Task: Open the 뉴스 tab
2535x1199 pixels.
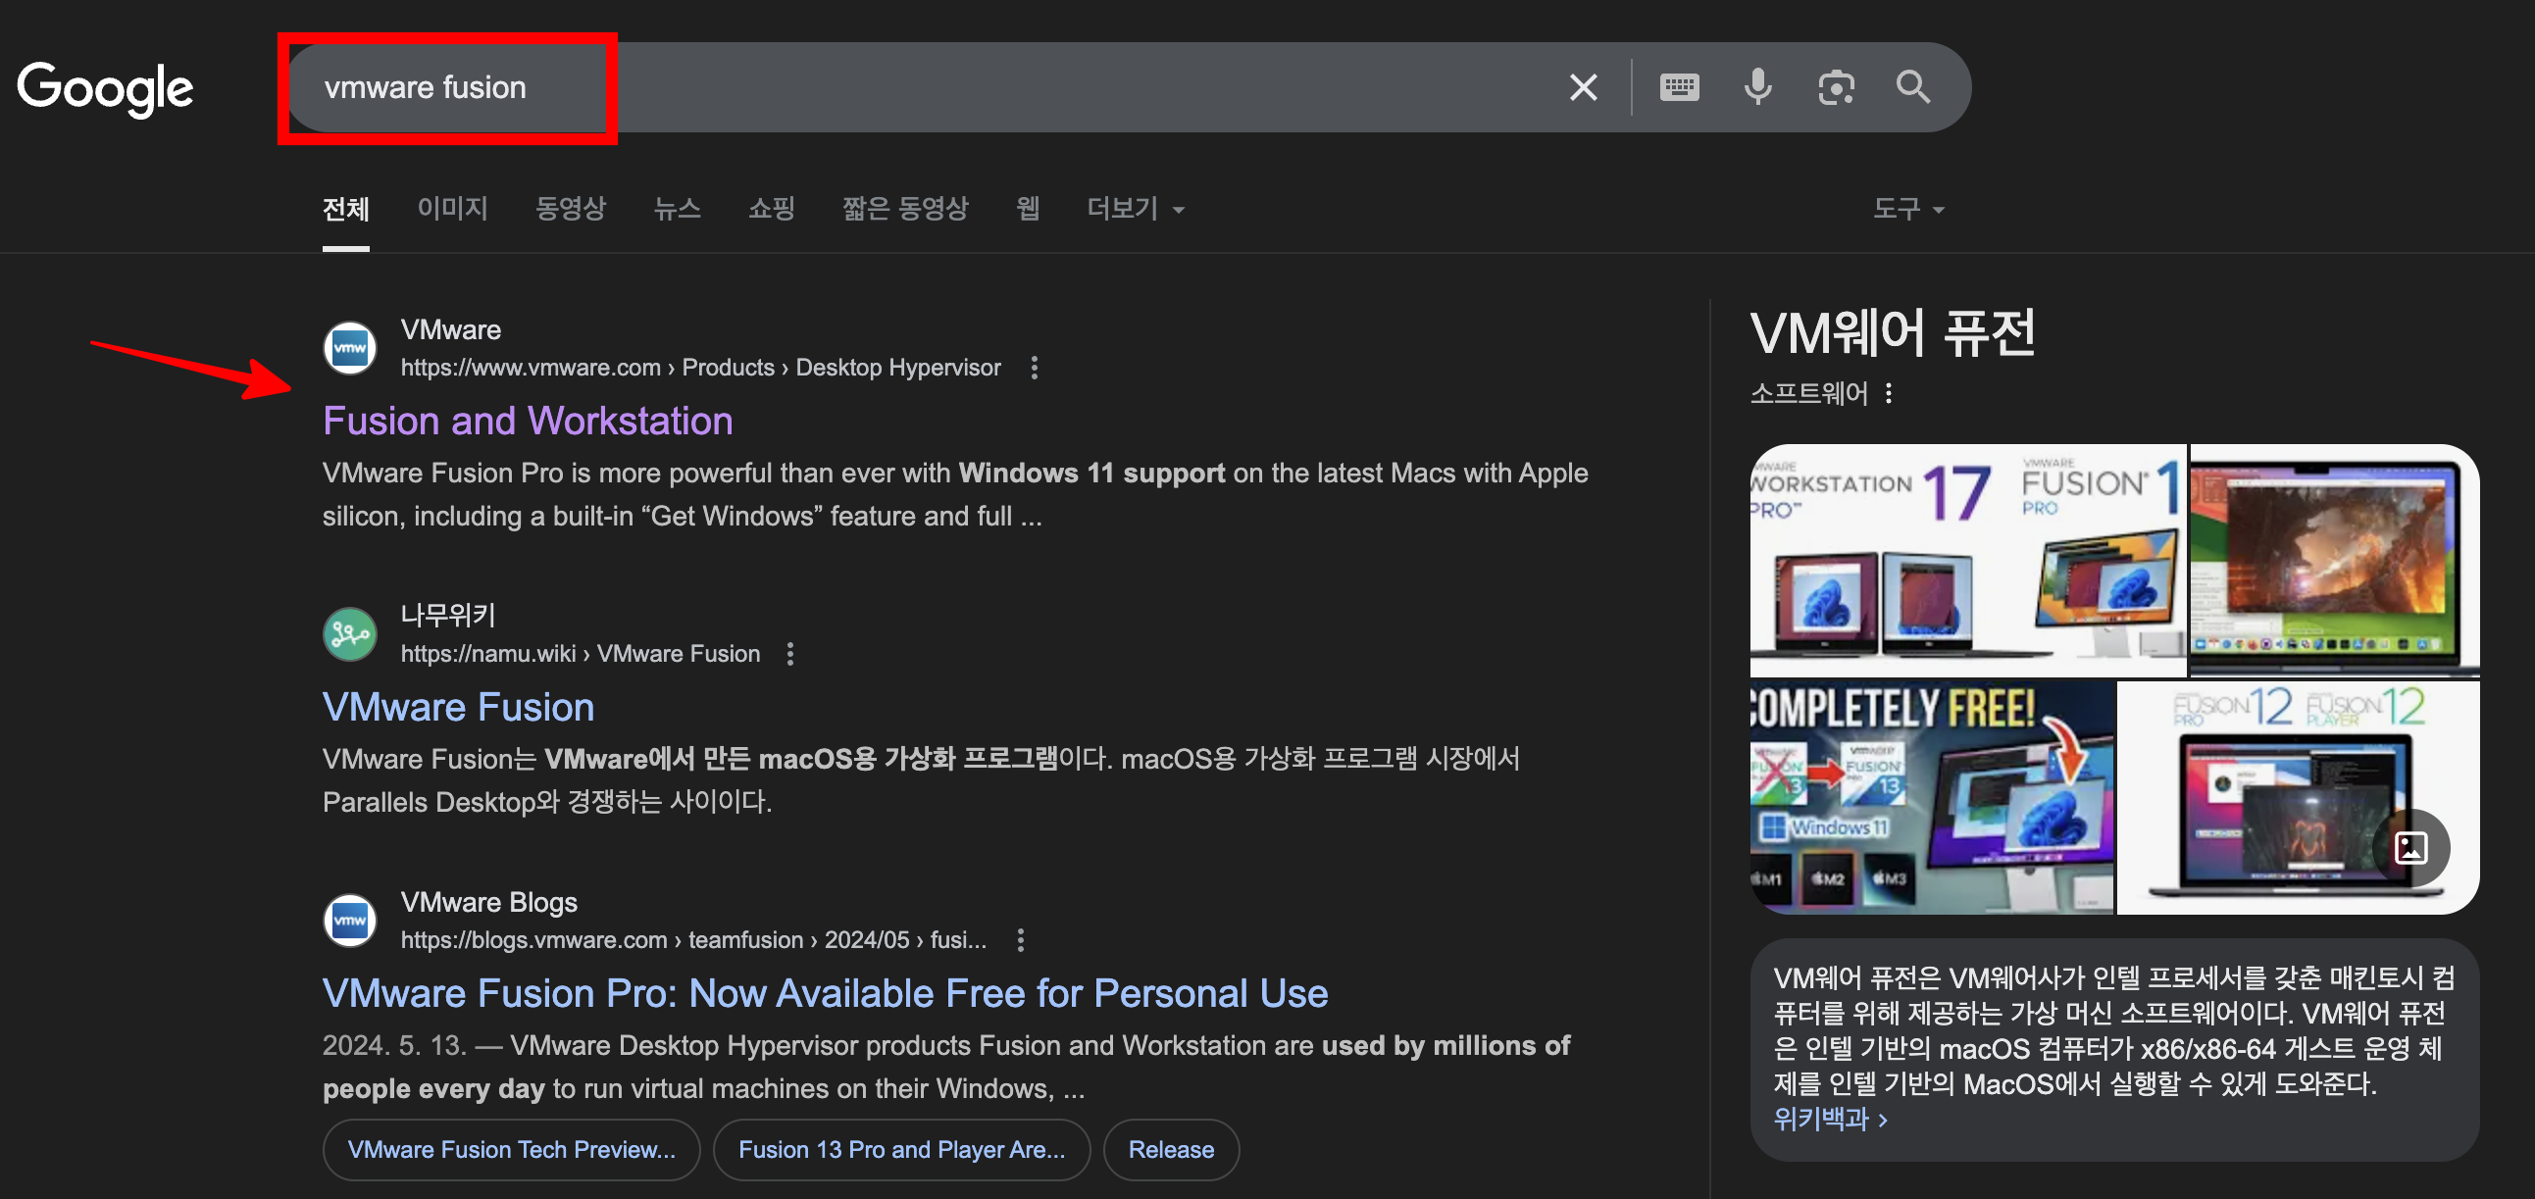Action: tap(677, 209)
